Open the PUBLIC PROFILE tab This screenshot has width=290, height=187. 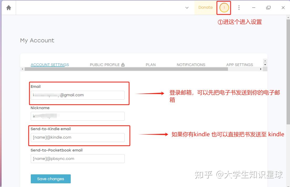(104, 64)
